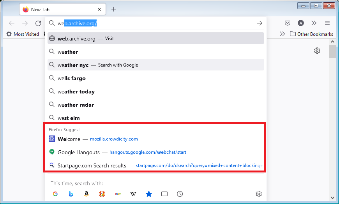The width and height of the screenshot is (339, 204).
Task: Click the web.archive.org globe icon
Action: click(x=52, y=38)
